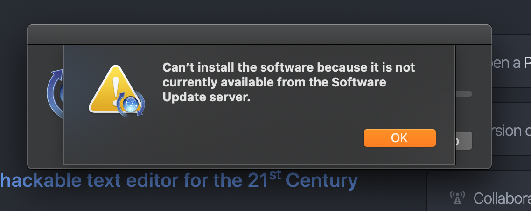Viewport: 531px width, 211px height.
Task: Click the dark editor background above tagline
Action: pos(203,12)
